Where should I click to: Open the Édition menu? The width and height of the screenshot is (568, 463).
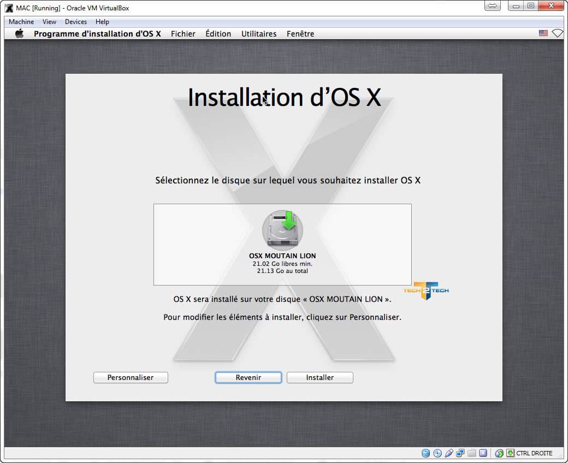click(218, 34)
